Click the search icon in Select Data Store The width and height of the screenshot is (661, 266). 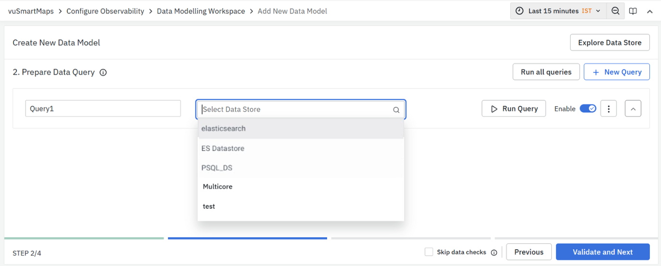pos(396,110)
